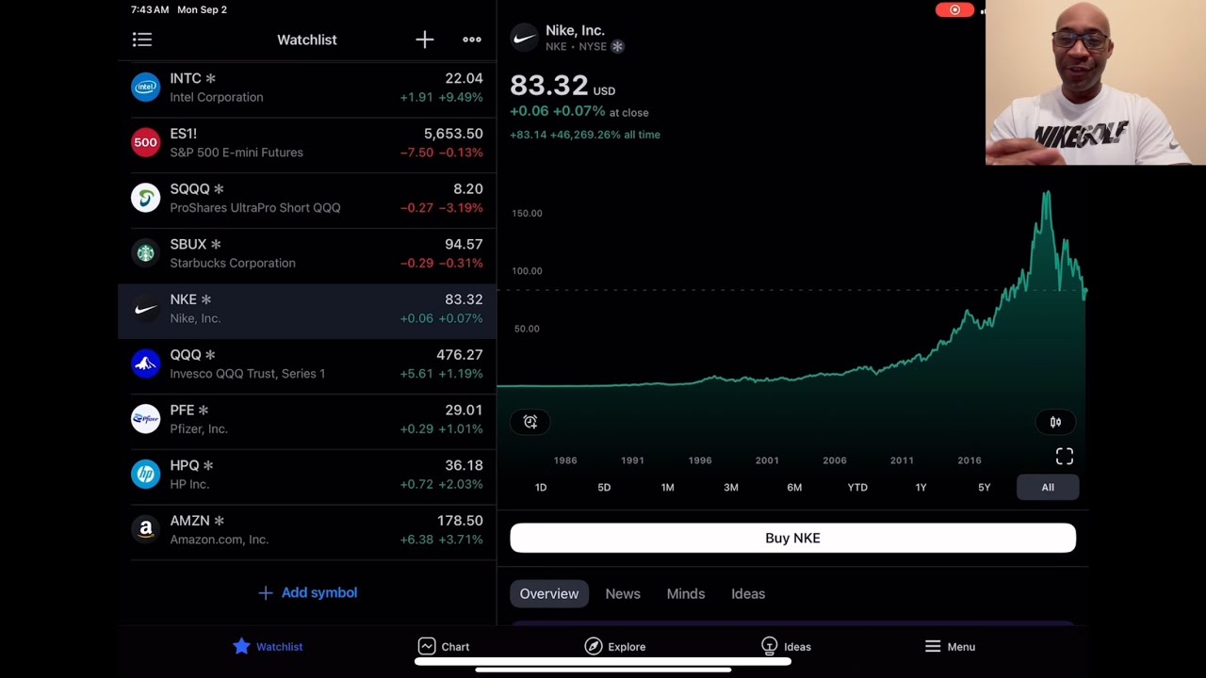Open the watchlist list menu icon
The image size is (1206, 678).
[x=142, y=40]
